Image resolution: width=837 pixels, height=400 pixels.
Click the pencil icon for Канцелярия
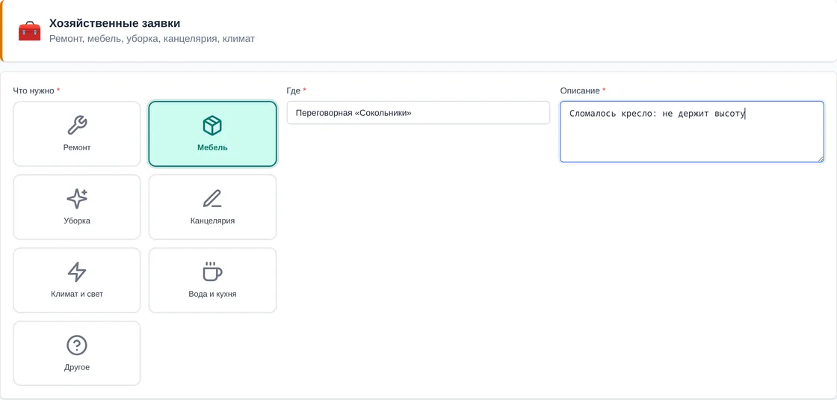212,199
